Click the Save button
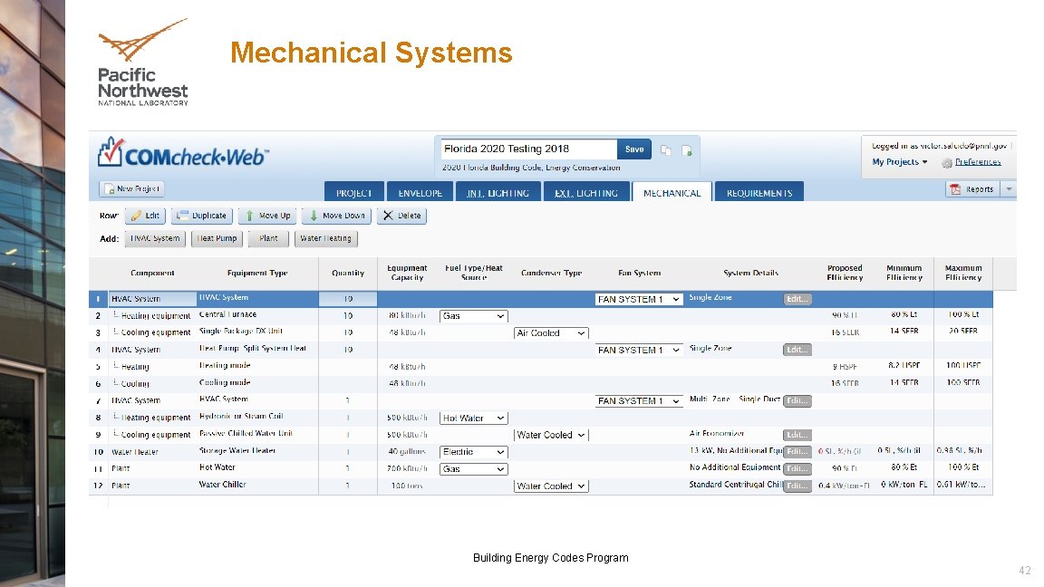The width and height of the screenshot is (1044, 587). pyautogui.click(x=633, y=149)
